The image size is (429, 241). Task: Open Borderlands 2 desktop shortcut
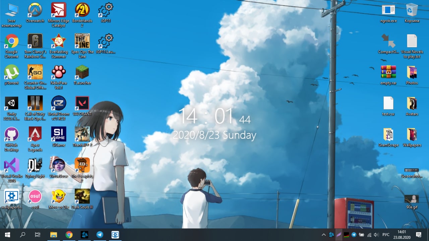click(82, 15)
